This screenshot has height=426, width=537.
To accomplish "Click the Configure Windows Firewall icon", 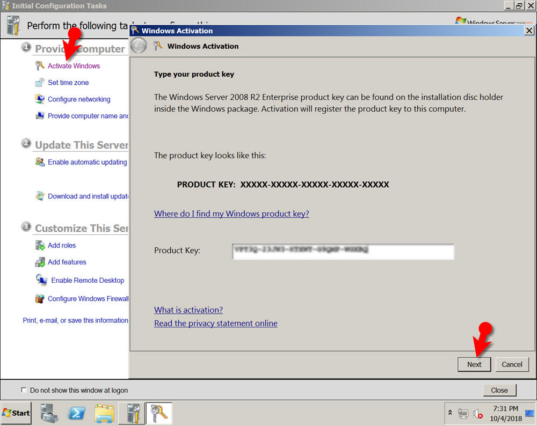I will [x=40, y=299].
